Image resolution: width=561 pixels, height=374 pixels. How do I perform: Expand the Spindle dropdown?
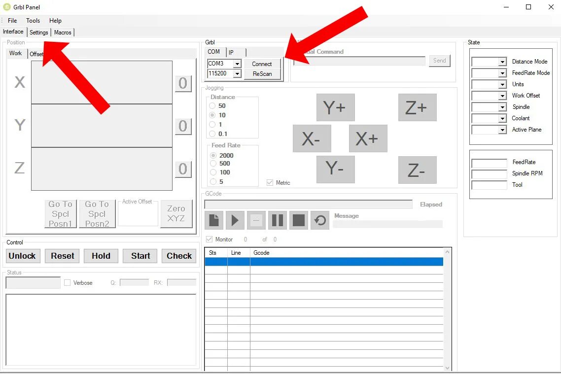[x=502, y=107]
